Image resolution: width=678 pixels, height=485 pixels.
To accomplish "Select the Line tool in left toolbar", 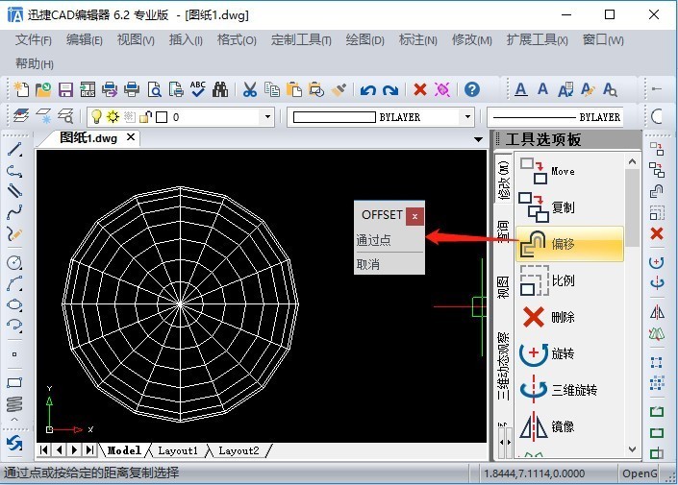I will [14, 150].
